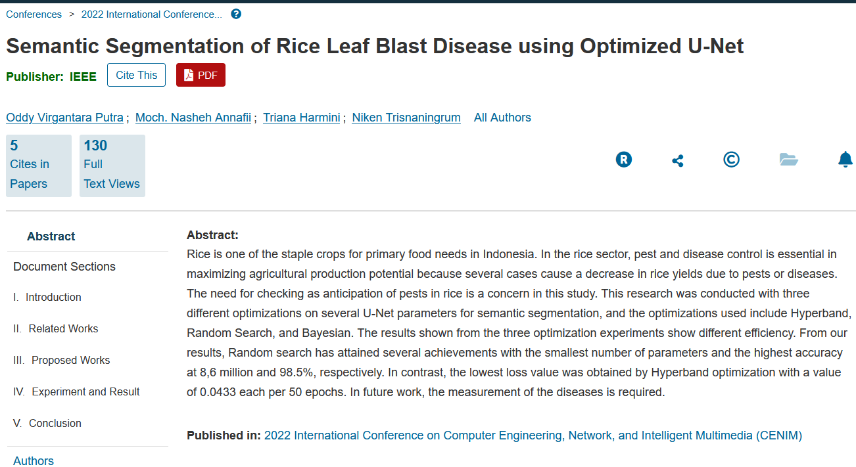Open the 2022 International Conference breadcrumb link
This screenshot has height=467, width=856.
pyautogui.click(x=151, y=14)
